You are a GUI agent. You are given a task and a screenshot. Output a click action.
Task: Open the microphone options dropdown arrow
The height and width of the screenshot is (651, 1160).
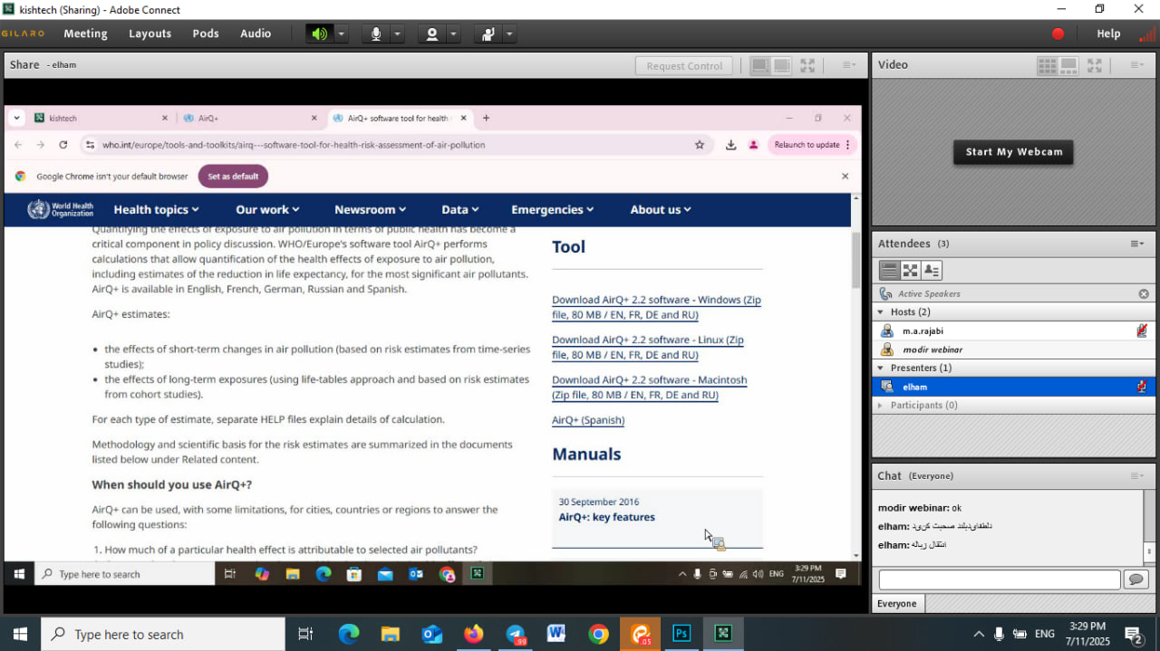pos(397,34)
